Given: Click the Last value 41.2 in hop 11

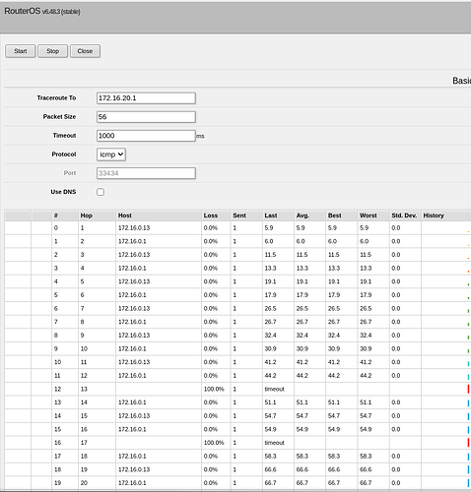Looking at the screenshot, I should pyautogui.click(x=270, y=362).
